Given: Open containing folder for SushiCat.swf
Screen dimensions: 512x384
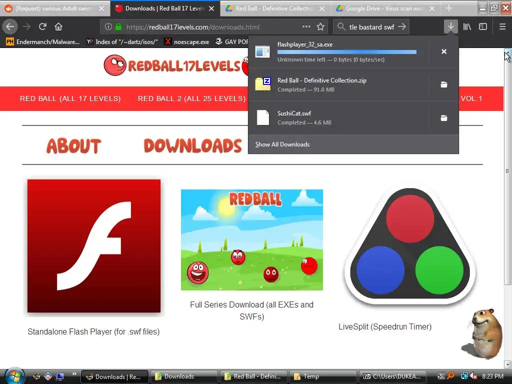Looking at the screenshot, I should pos(444,118).
